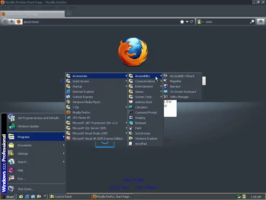This screenshot has height=200, width=266.
Task: Select the Mozilla Firefox Start Page tab
Action: (32, 14)
